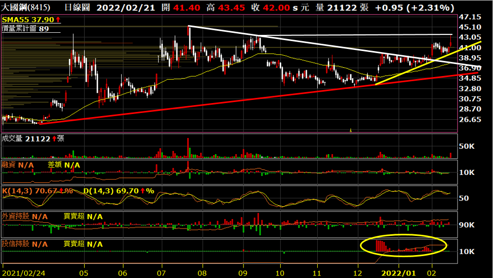Select the 日線圖 daily chart label

pyautogui.click(x=77, y=7)
